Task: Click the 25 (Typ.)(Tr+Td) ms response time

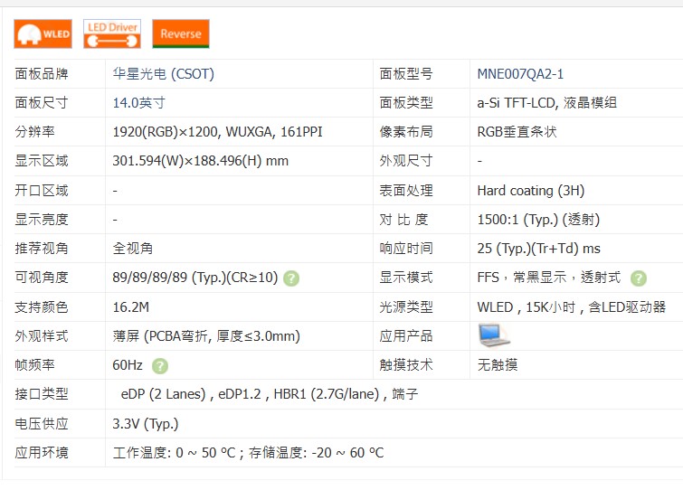Action: pos(538,249)
